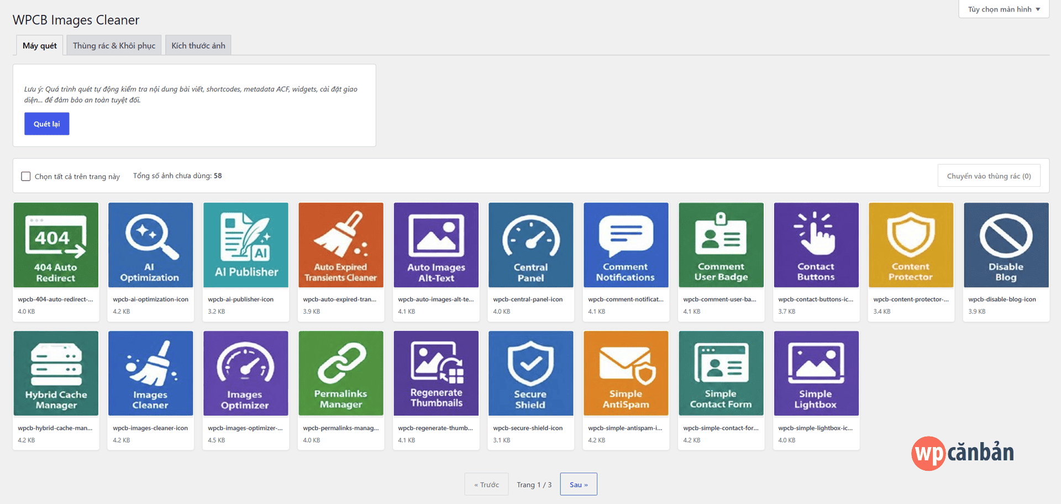Click the '3.2 KB' size under wpcb-ai-publisher-icon
Screen dimensions: 1061x504
pos(216,312)
